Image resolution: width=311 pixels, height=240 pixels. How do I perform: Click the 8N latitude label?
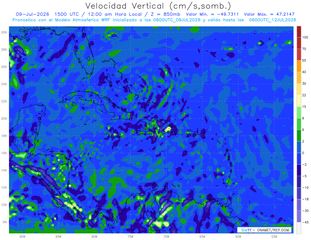[5, 222]
